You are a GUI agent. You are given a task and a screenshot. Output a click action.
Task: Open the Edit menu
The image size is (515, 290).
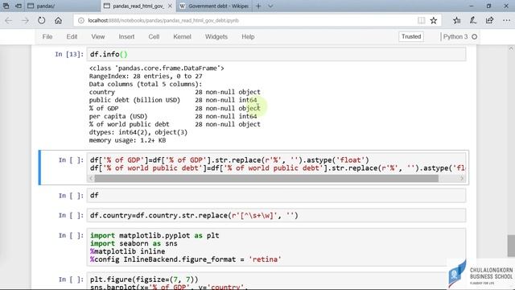(x=72, y=36)
